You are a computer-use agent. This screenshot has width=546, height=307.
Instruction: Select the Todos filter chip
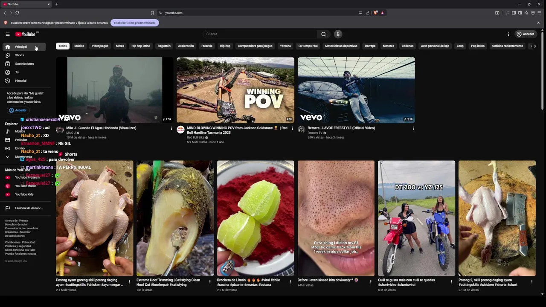point(63,46)
